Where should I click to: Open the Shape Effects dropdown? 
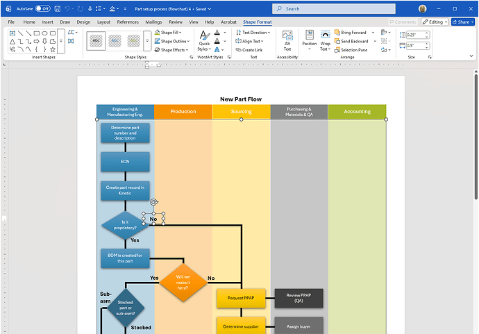[x=171, y=50]
